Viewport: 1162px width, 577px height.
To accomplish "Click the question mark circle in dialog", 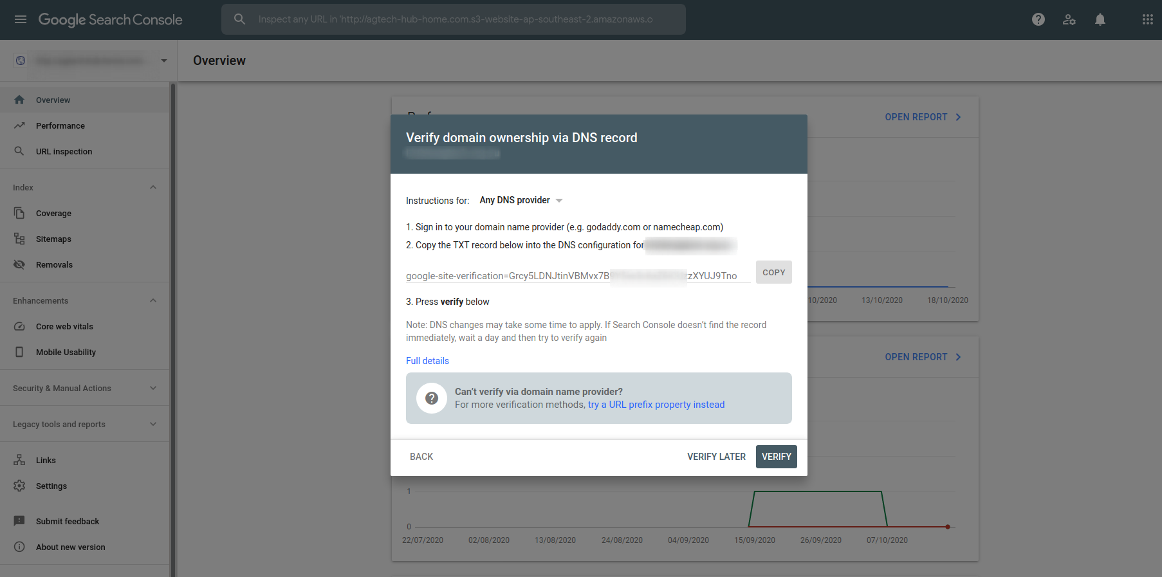I will point(432,398).
